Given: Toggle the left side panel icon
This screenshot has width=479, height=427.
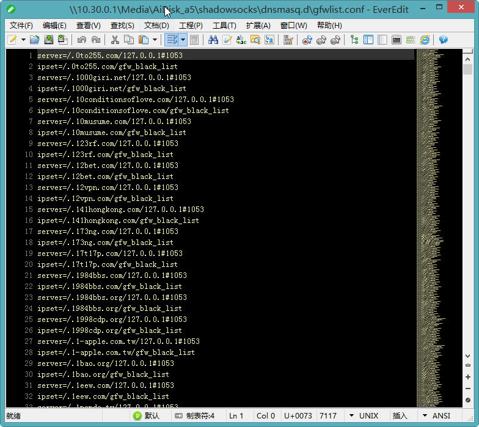Looking at the screenshot, I should click(x=368, y=40).
